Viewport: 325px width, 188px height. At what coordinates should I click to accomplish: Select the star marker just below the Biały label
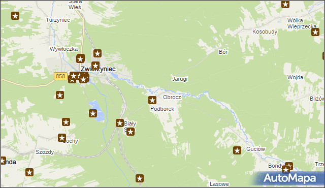(131, 132)
